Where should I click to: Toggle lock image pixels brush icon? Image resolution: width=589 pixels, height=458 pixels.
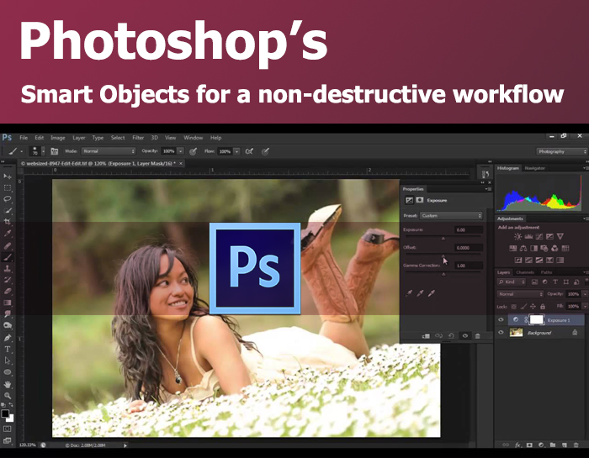click(x=523, y=307)
